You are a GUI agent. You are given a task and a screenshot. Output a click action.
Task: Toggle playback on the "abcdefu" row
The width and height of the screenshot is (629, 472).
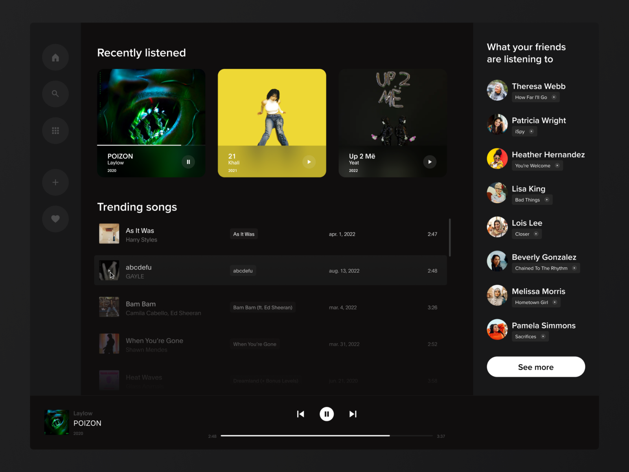tap(109, 271)
